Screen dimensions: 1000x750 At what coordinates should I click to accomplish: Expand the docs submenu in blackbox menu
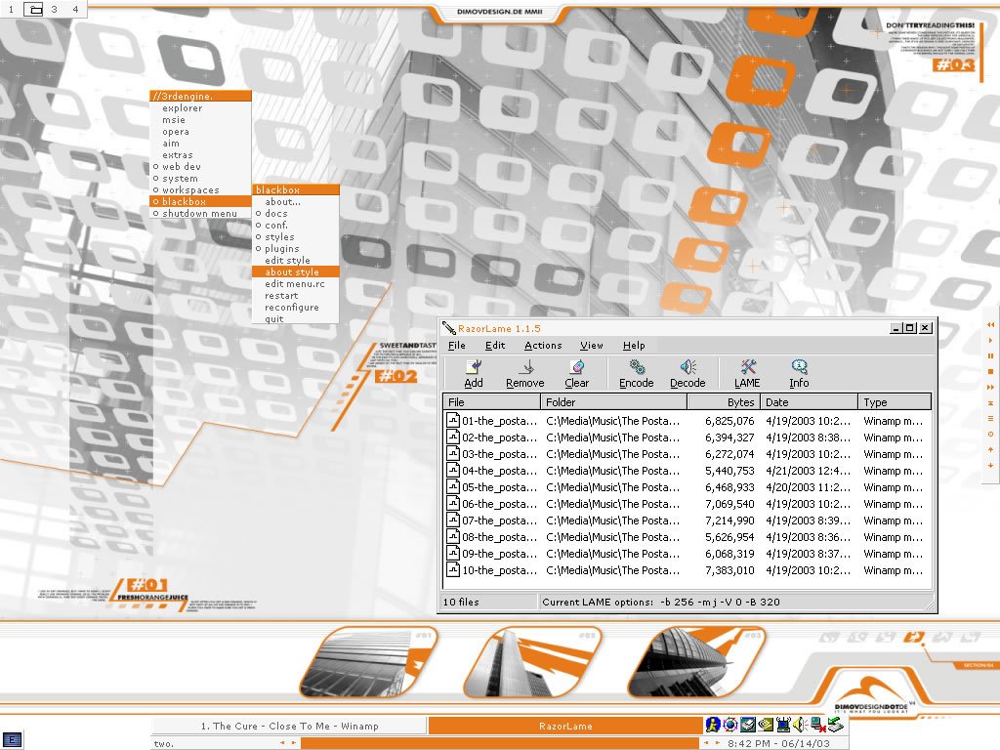[295, 213]
